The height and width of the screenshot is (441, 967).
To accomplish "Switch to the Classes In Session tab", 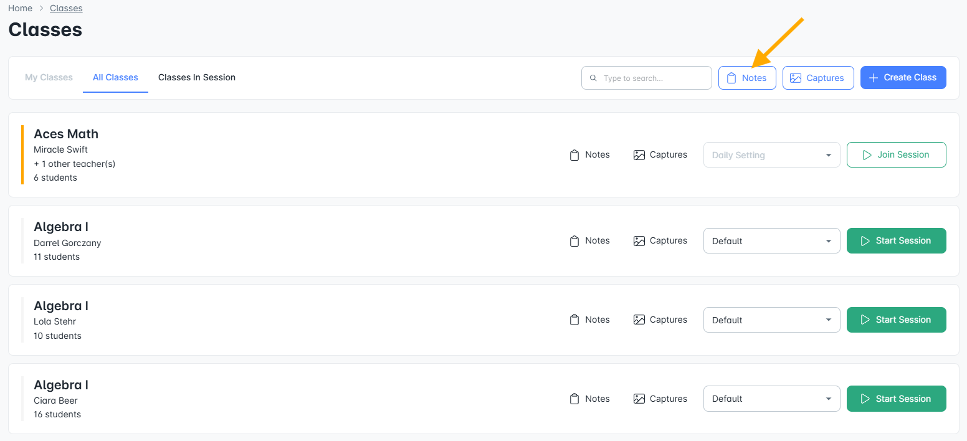I will click(x=197, y=78).
